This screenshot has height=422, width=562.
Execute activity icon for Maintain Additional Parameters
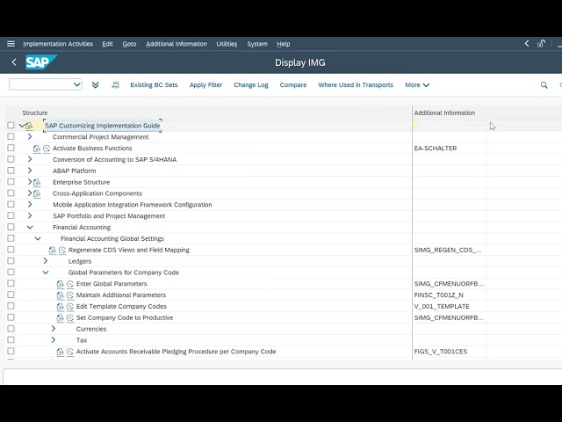[70, 295]
